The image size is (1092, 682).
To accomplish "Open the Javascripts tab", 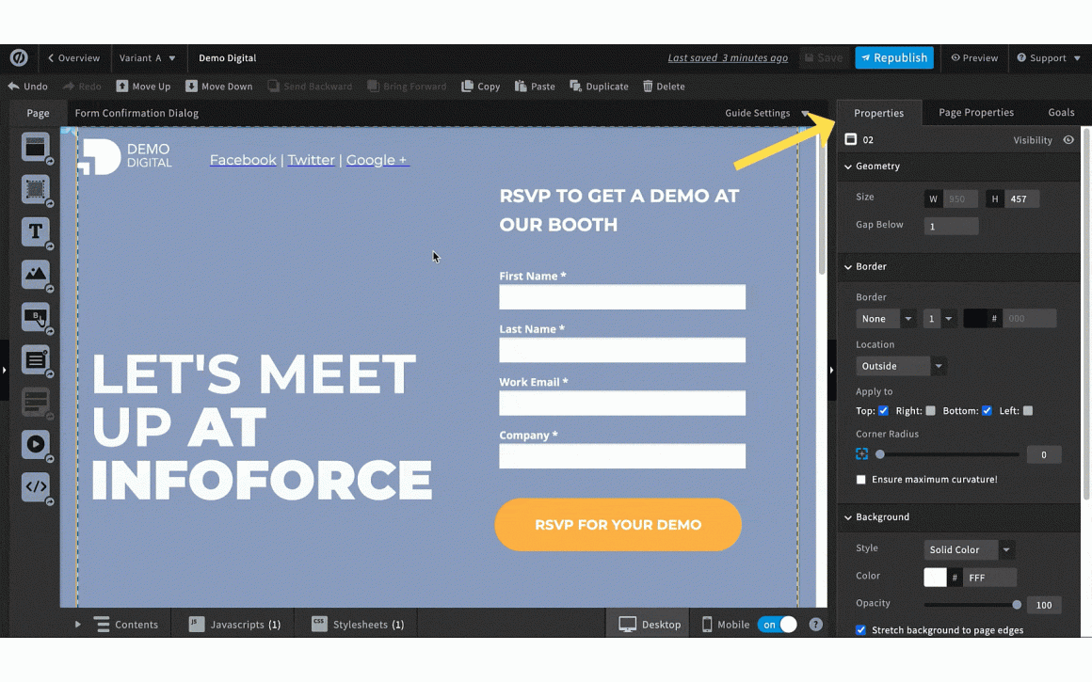I will click(234, 625).
